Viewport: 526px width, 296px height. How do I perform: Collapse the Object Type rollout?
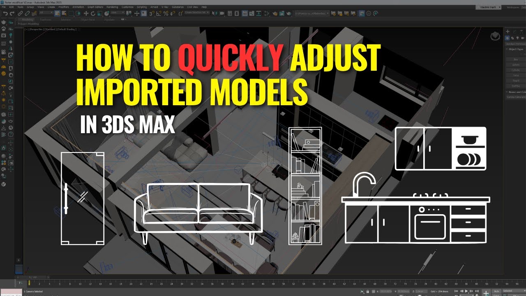click(x=515, y=49)
